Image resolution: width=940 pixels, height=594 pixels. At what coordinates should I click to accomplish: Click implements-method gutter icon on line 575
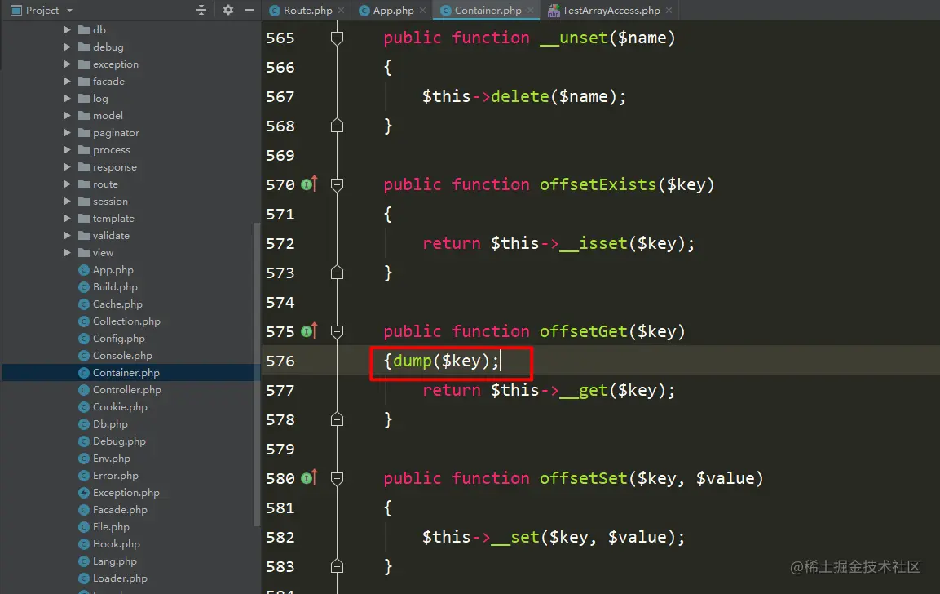click(x=309, y=330)
